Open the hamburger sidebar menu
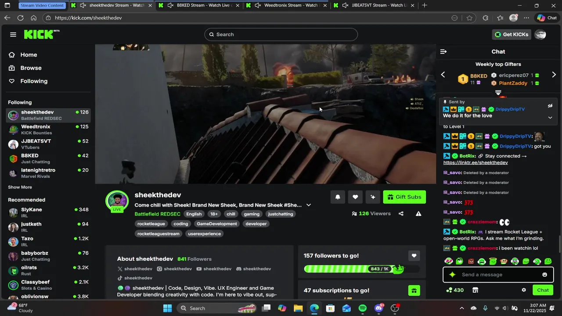562x316 pixels. pyautogui.click(x=13, y=35)
